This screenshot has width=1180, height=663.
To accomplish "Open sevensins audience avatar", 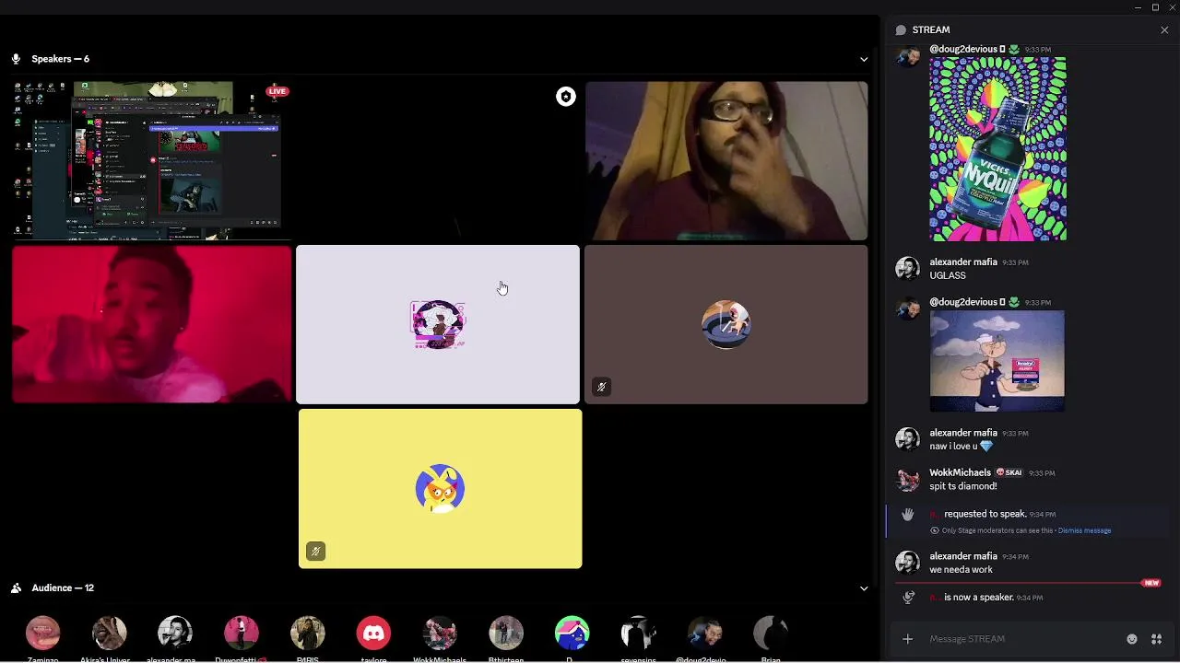I will coord(638,634).
